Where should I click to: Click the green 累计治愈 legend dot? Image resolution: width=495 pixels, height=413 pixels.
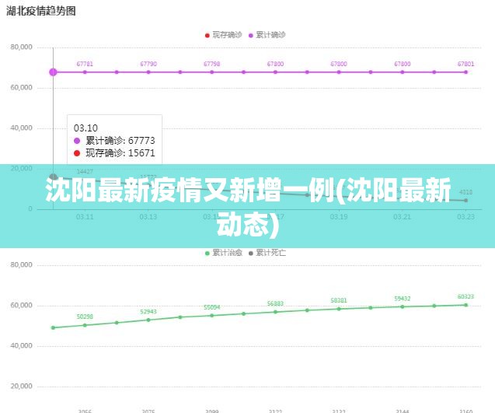pyautogui.click(x=207, y=254)
